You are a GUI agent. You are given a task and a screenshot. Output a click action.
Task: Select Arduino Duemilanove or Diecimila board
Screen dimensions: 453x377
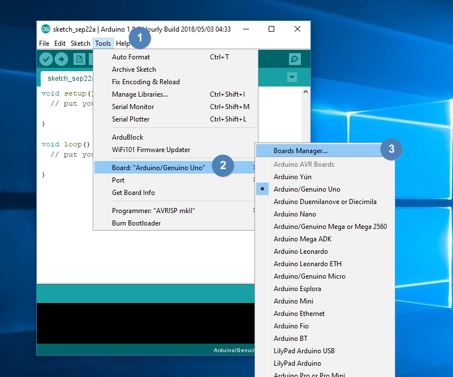[325, 201]
